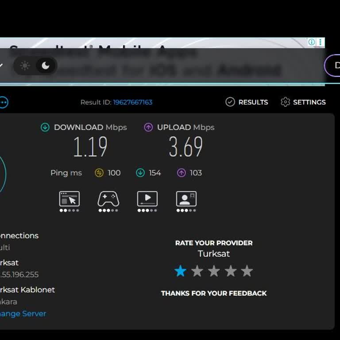Click the ad info icon
Image resolution: width=340 pixels, height=340 pixels.
click(x=311, y=42)
